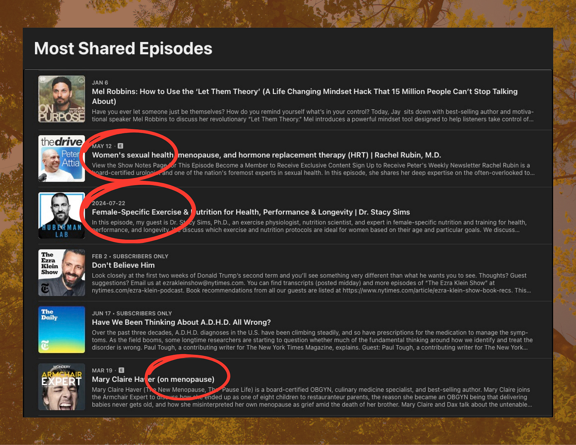This screenshot has height=445, width=576.
Task: Open The Daily podcast artwork
Action: click(x=61, y=329)
